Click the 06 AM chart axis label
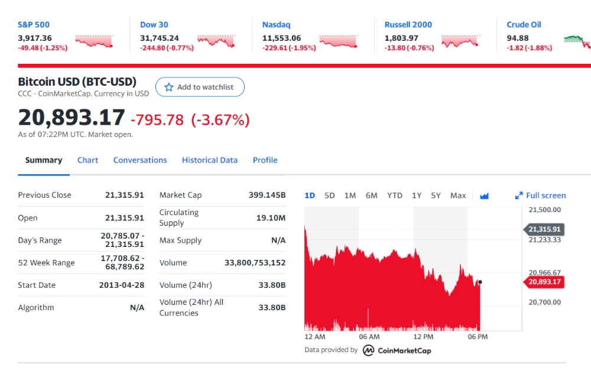This screenshot has width=591, height=371. click(369, 337)
